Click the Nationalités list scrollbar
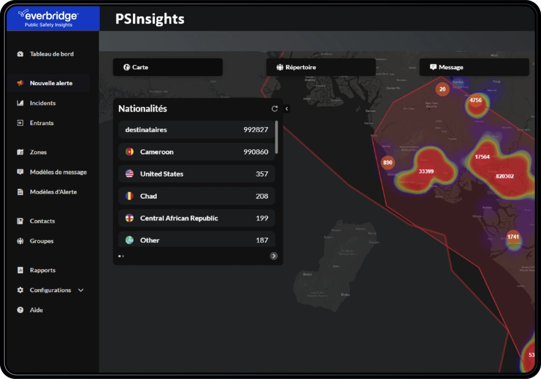This screenshot has width=541, height=379. 276,137
